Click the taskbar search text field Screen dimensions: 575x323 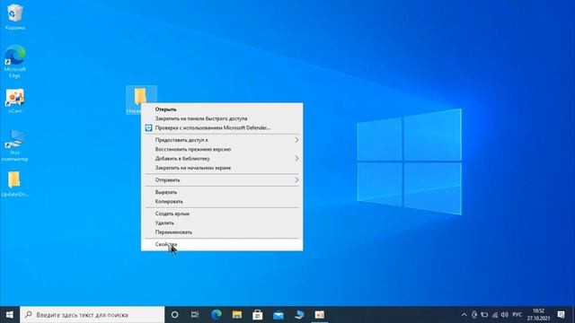click(x=92, y=315)
